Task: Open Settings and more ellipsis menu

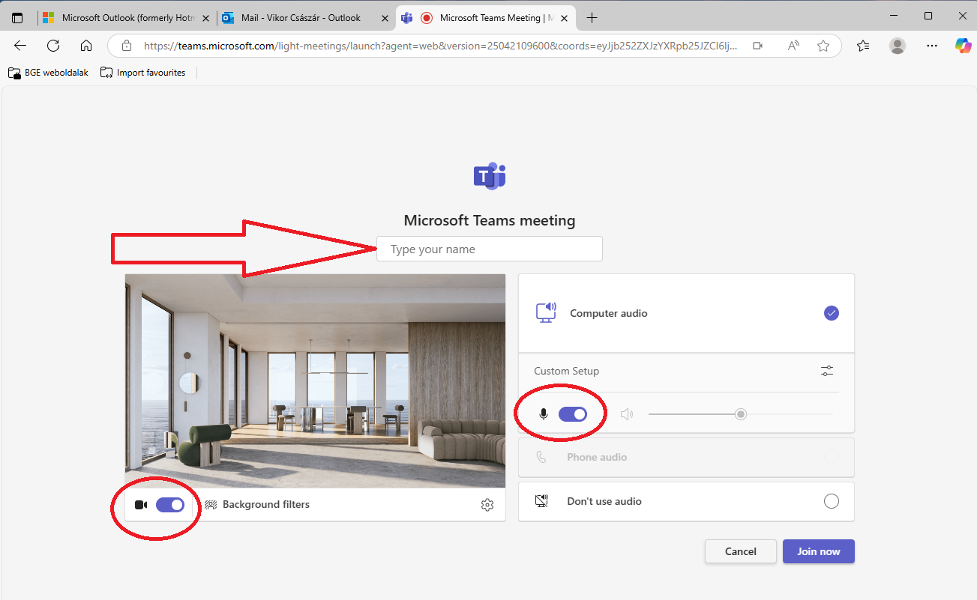Action: click(x=932, y=46)
